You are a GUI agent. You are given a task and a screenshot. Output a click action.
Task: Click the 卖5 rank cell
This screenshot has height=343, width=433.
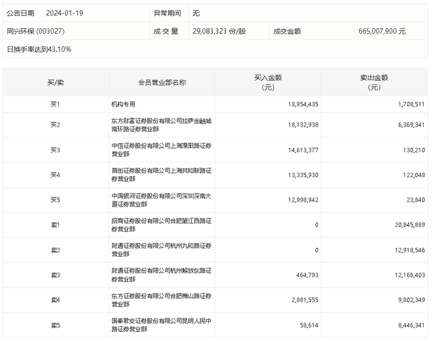(x=56, y=325)
